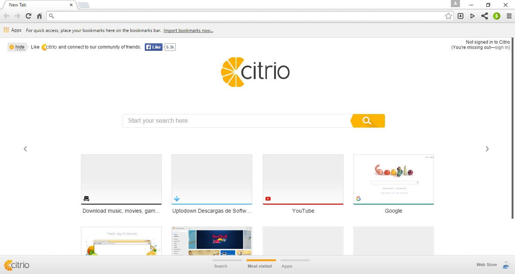The width and height of the screenshot is (515, 274).
Task: Click in the address bar
Action: coord(250,16)
